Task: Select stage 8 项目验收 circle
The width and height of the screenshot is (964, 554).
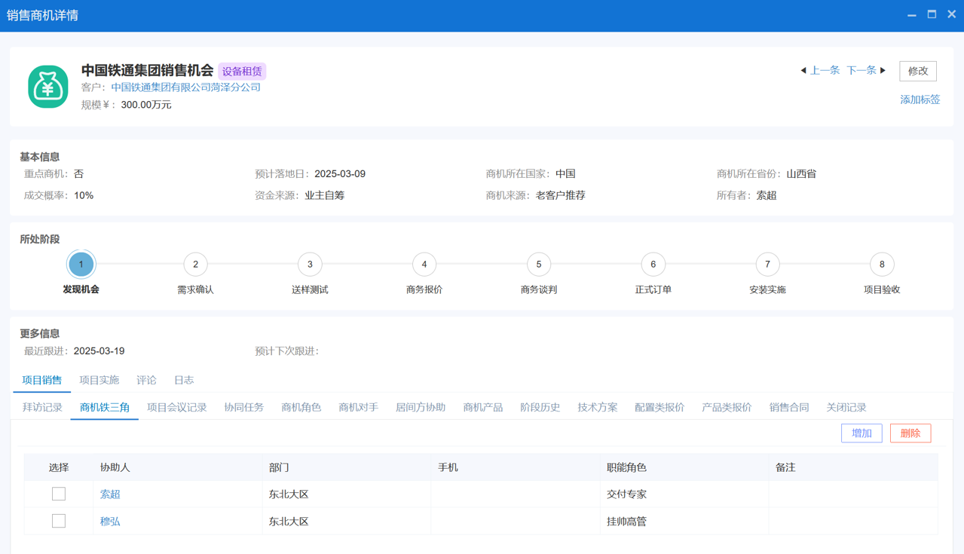Action: (882, 265)
